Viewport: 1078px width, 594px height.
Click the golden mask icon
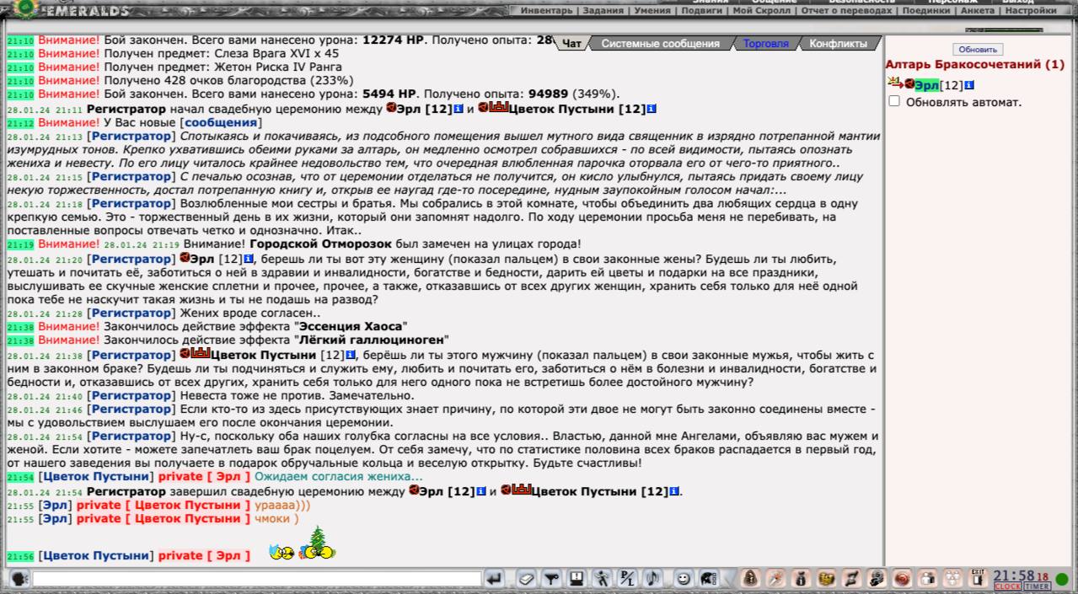coord(827,579)
